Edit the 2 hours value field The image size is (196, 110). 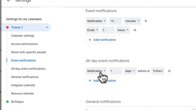108,30
